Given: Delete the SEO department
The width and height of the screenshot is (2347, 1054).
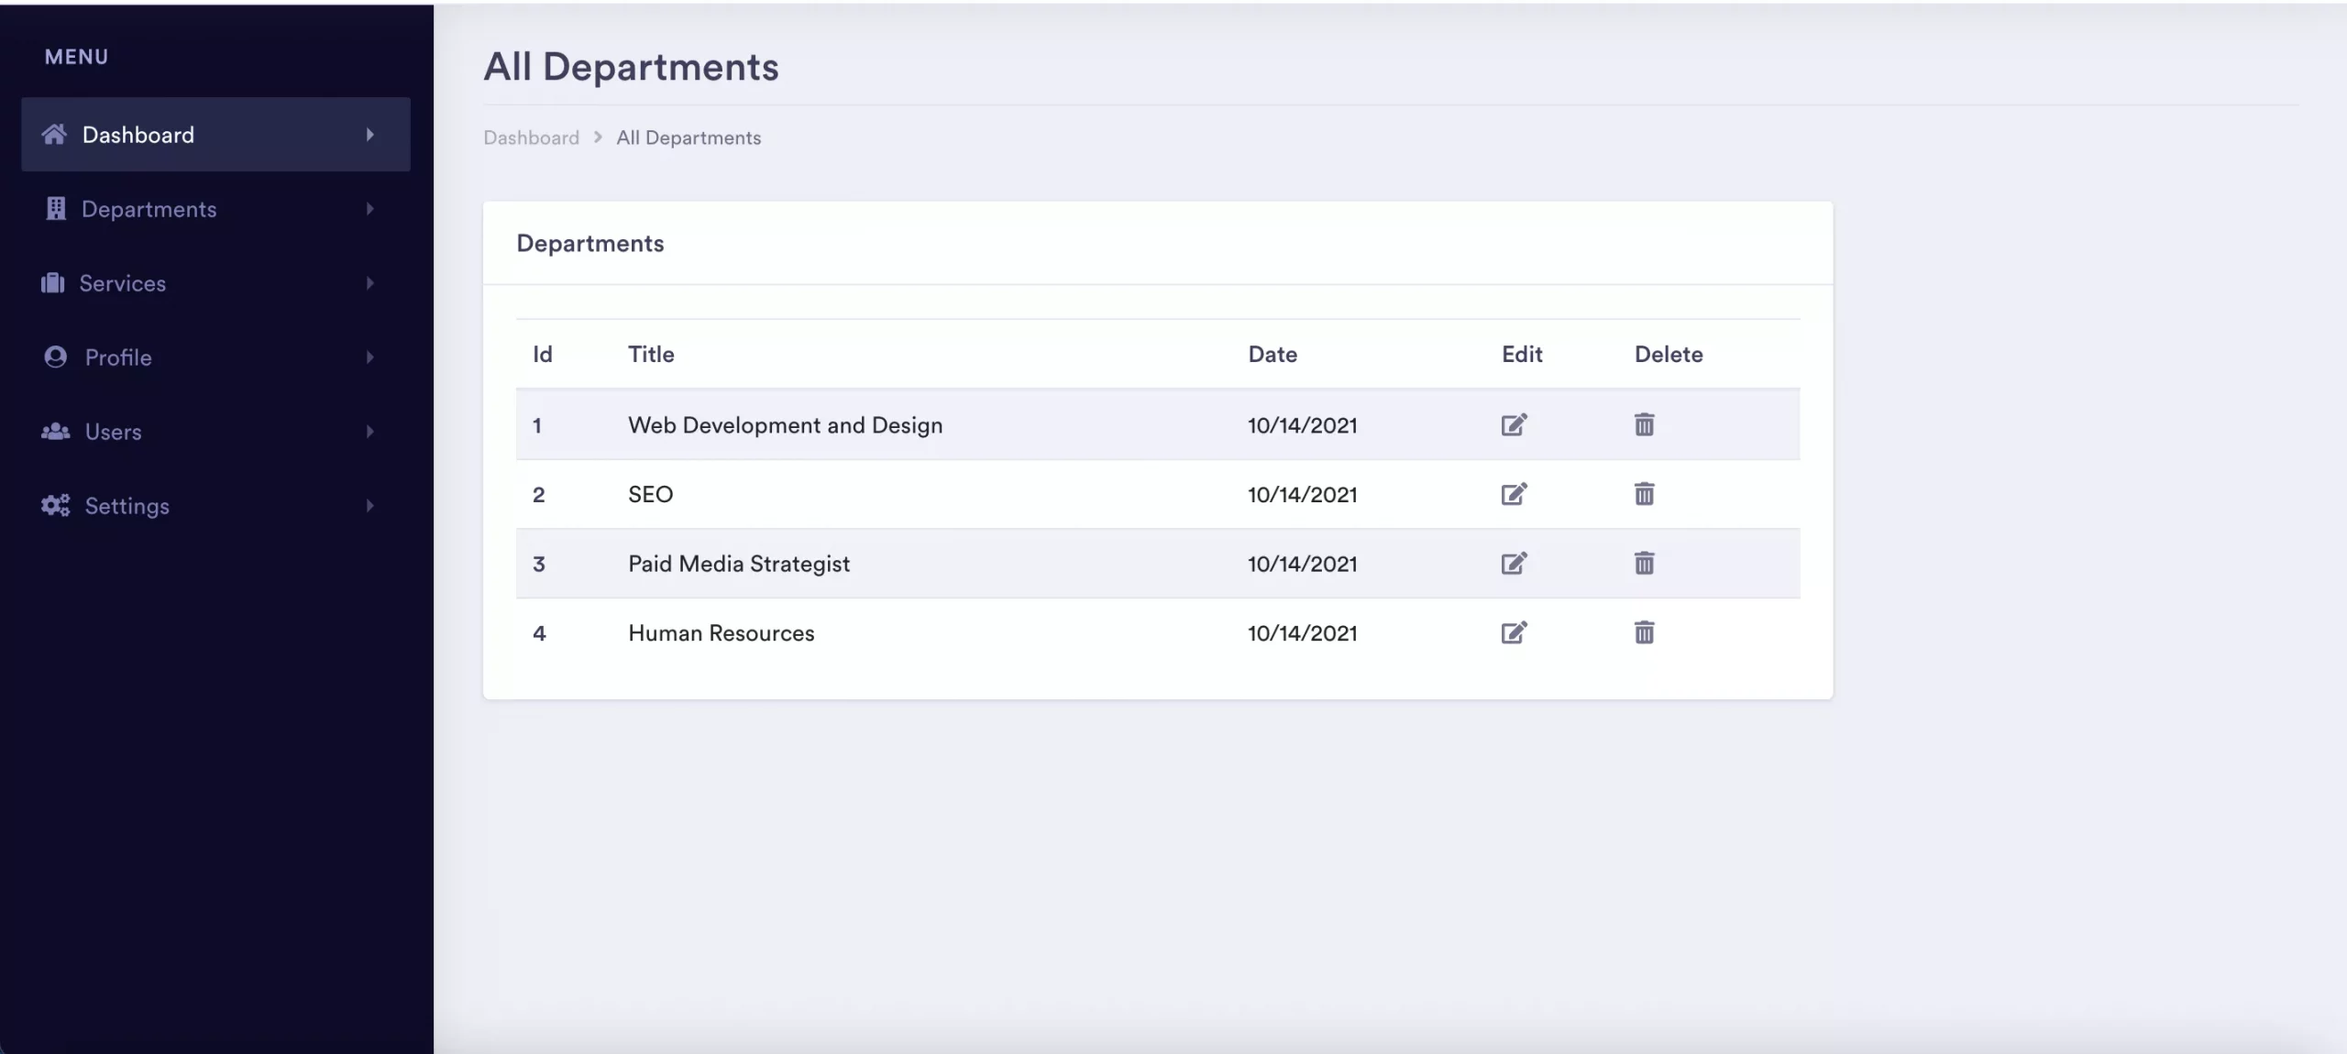Looking at the screenshot, I should coord(1644,495).
